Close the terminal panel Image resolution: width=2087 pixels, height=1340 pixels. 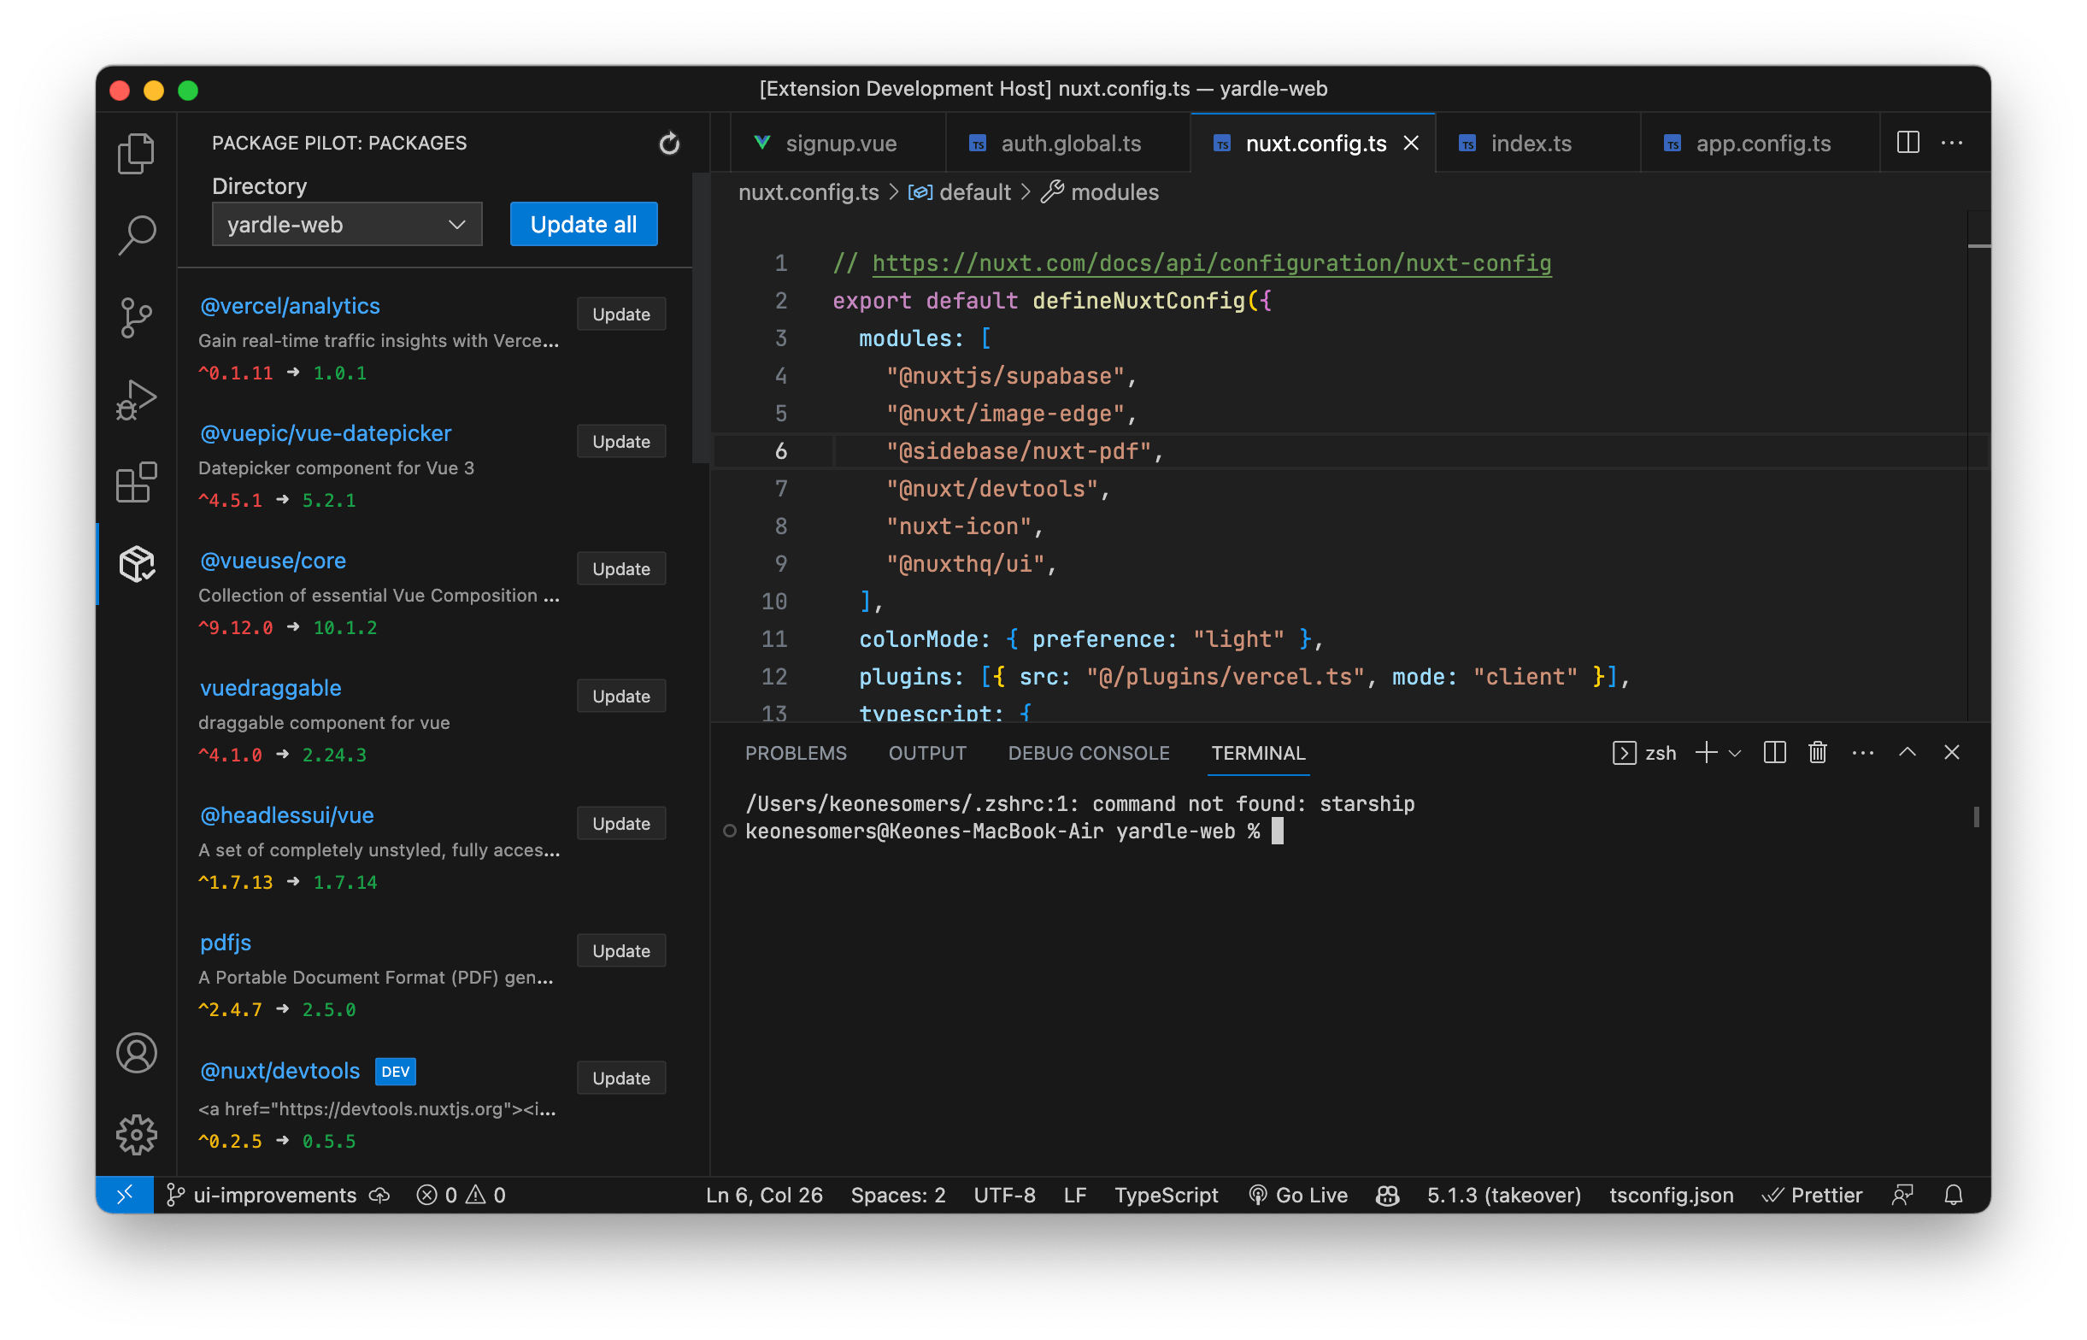point(1951,753)
